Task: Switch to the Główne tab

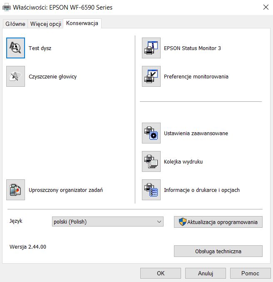Action: 15,24
